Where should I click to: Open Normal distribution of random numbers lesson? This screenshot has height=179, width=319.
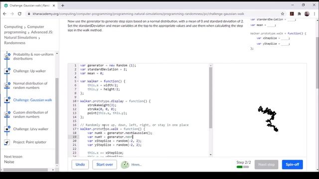pos(30,86)
